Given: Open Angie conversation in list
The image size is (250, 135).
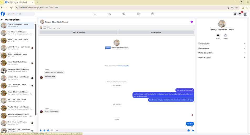Looking at the screenshot, I should pyautogui.click(x=17, y=93).
